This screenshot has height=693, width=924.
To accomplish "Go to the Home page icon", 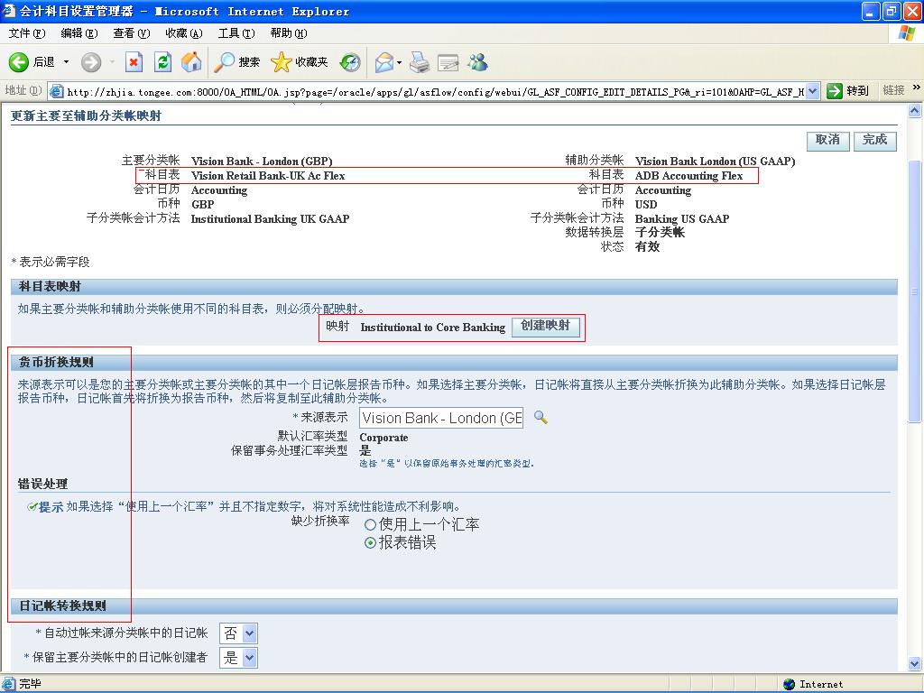I will 191,62.
